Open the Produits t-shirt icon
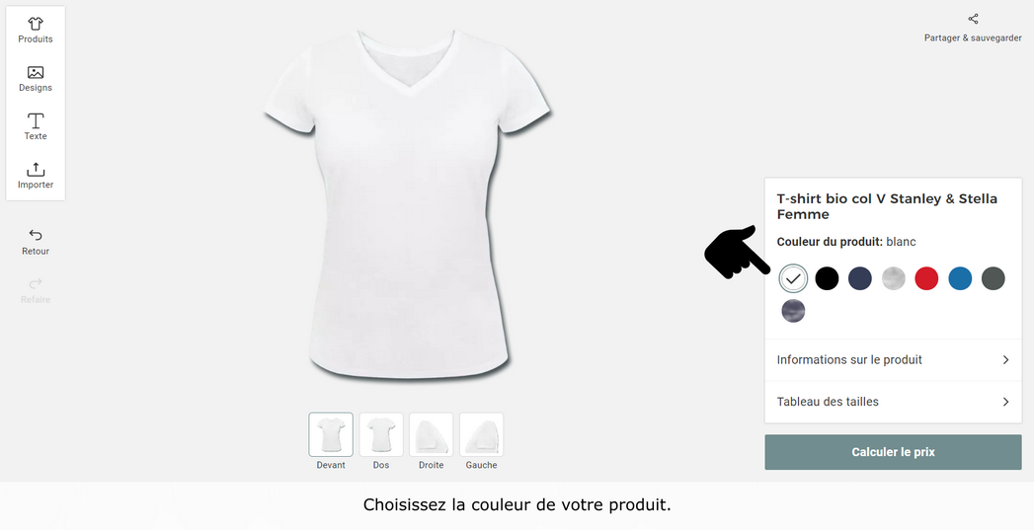 coord(36,24)
